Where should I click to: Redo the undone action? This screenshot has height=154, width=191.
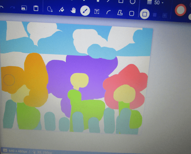(12, 8)
